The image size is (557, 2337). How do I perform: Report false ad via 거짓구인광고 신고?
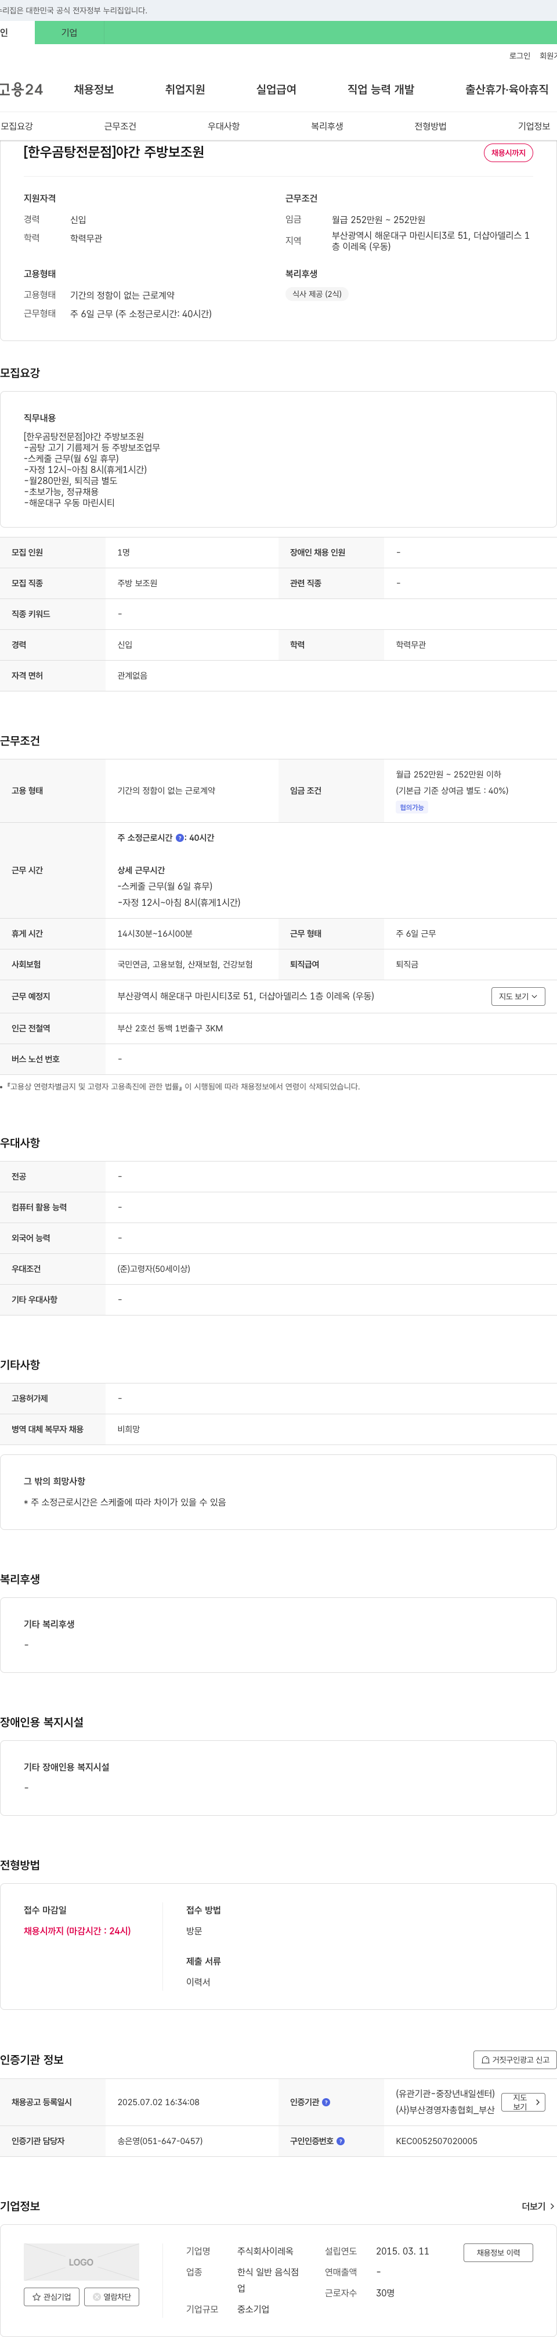(x=515, y=2059)
